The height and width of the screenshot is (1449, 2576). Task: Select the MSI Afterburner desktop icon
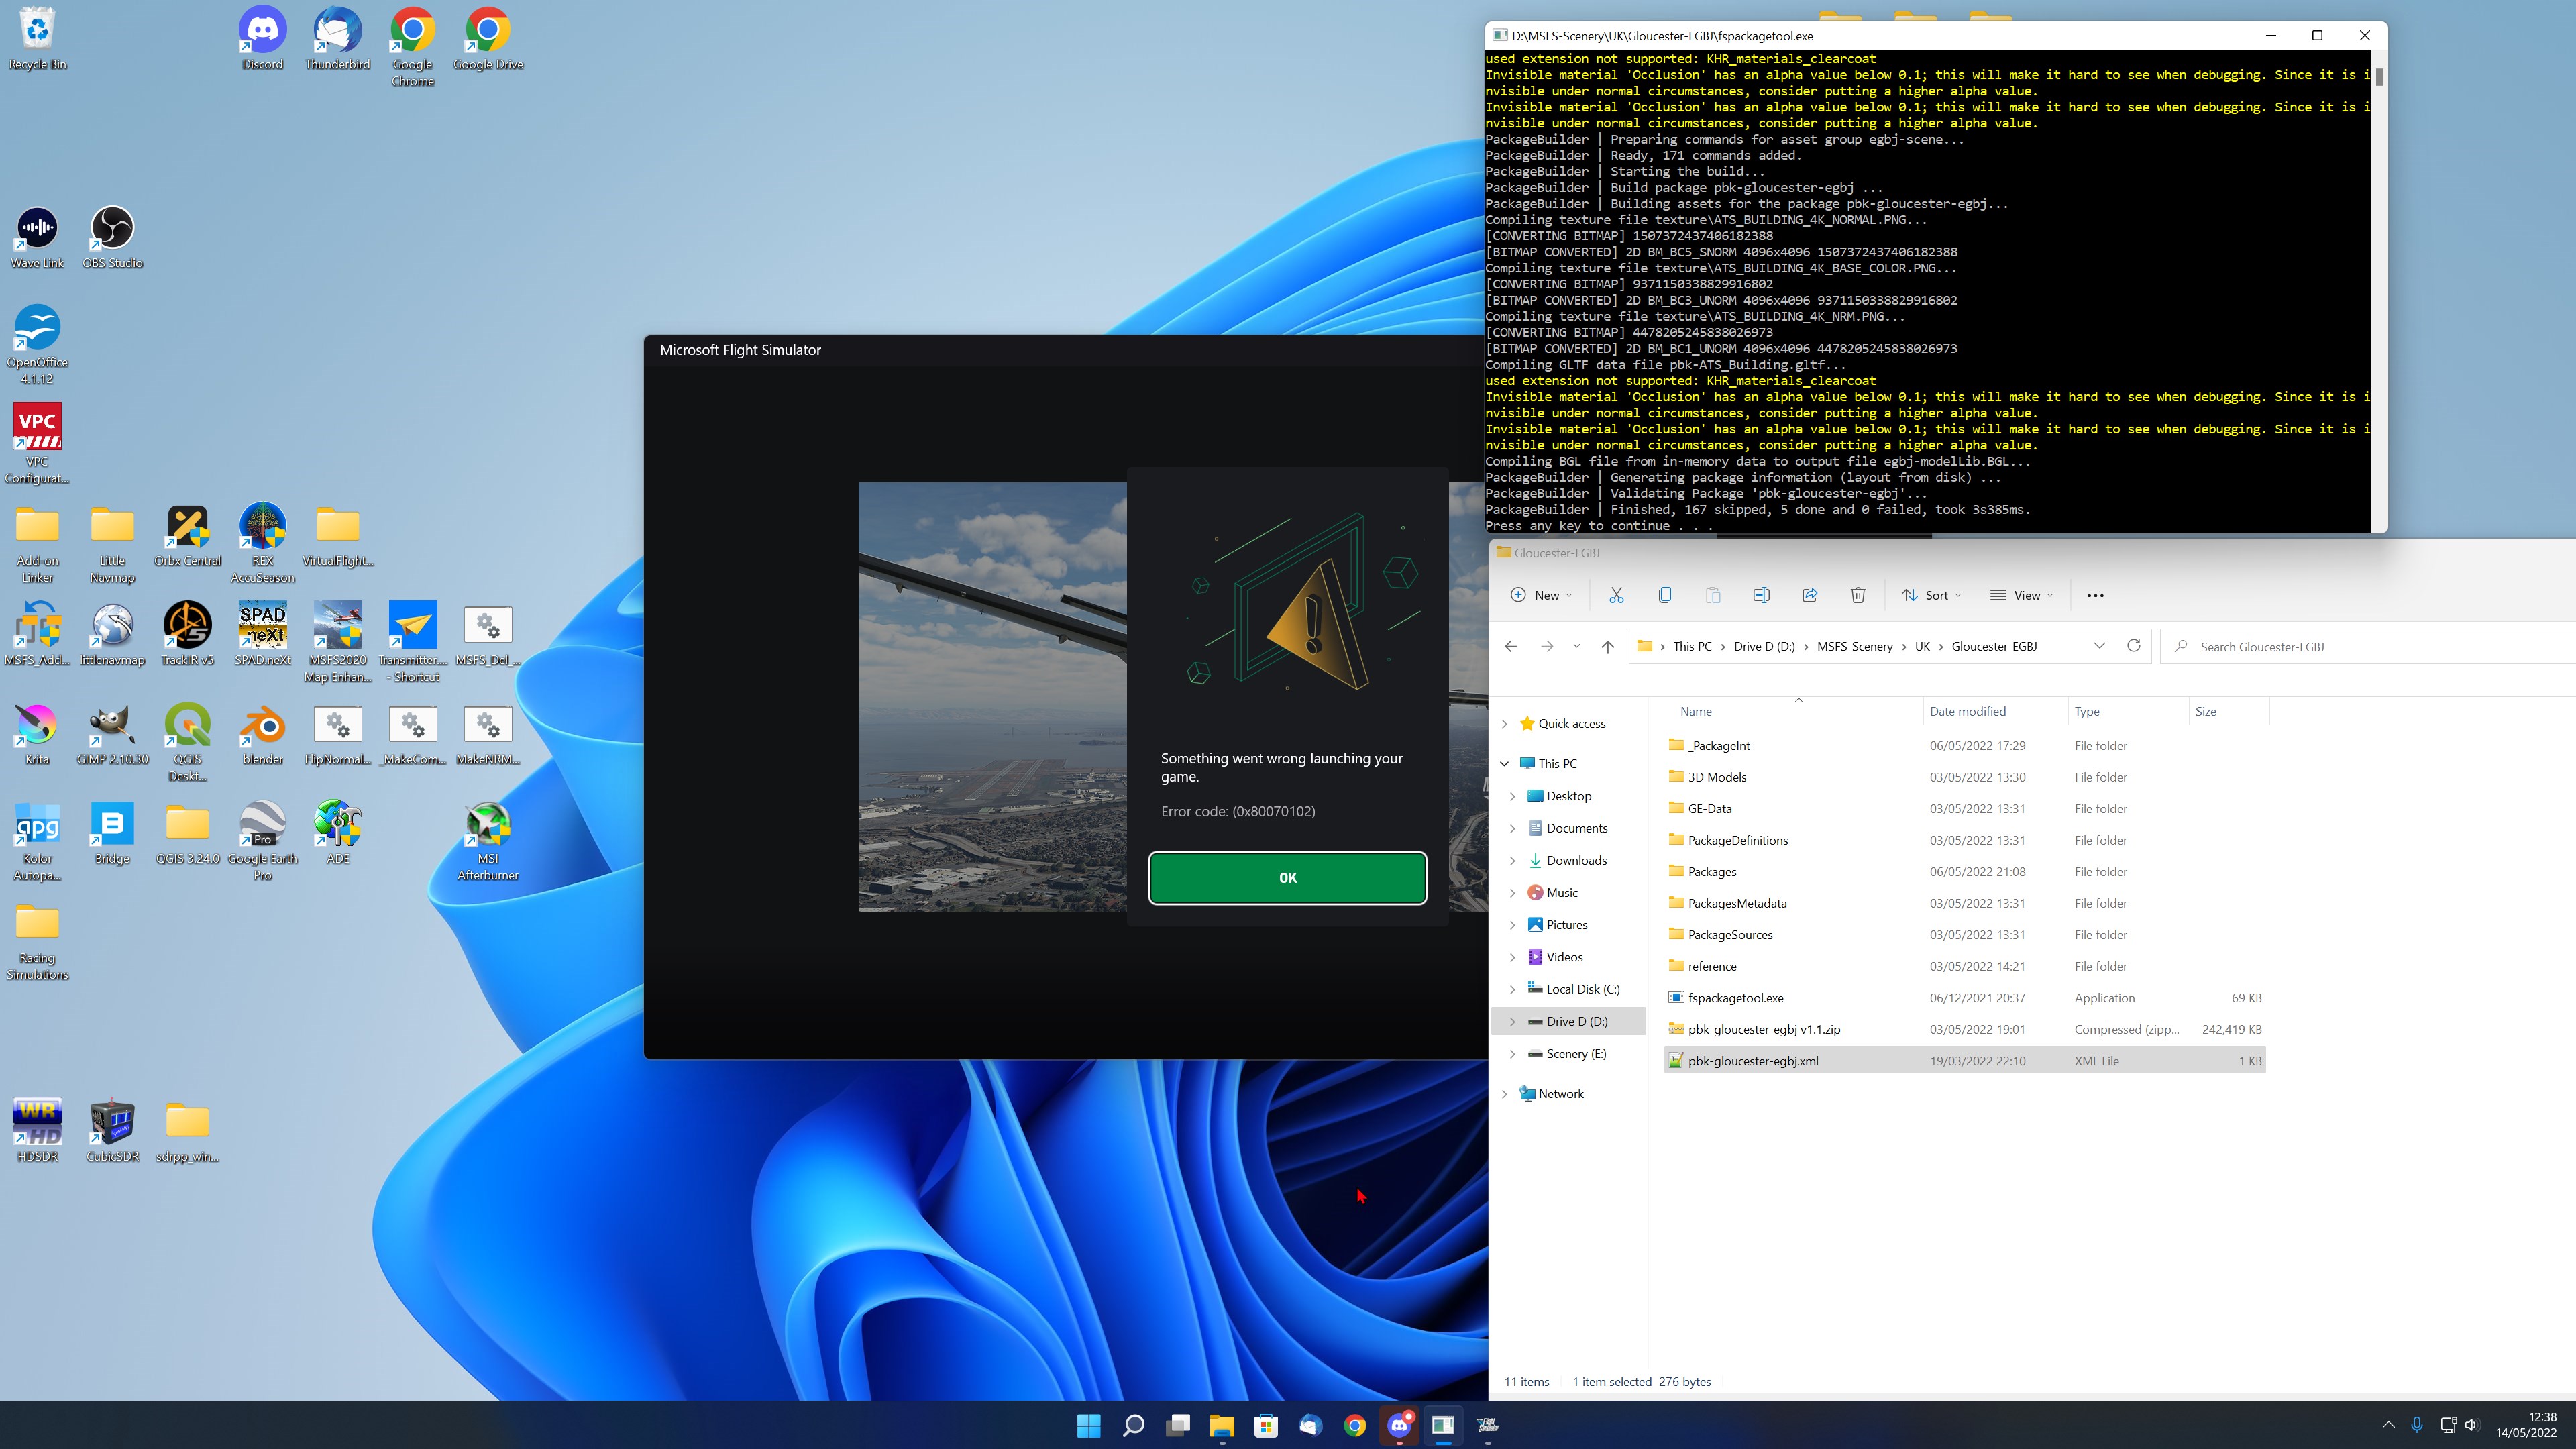pyautogui.click(x=487, y=840)
